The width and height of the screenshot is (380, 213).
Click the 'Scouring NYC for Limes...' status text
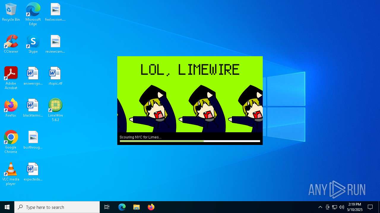pos(140,137)
